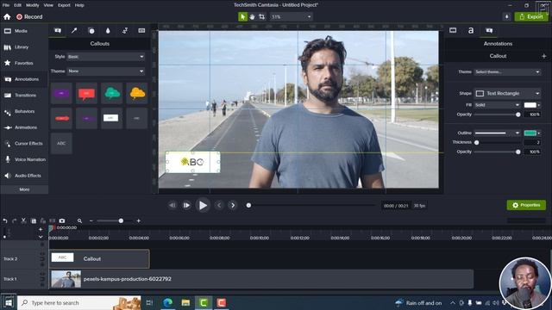
Task: Open the Library panel
Action: point(24,47)
